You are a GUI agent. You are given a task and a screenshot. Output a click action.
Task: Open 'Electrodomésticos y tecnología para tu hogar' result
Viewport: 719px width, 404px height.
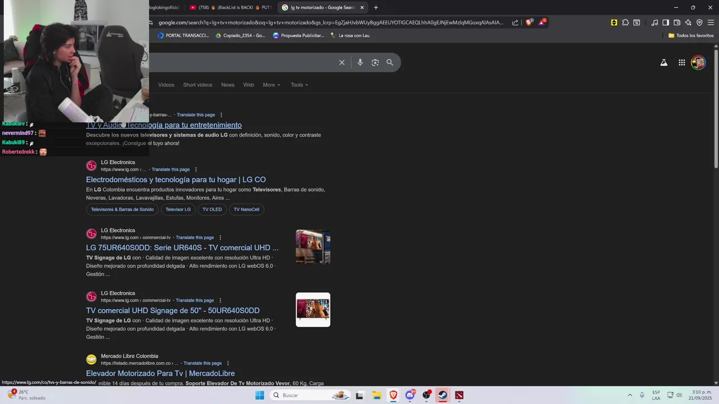point(176,180)
